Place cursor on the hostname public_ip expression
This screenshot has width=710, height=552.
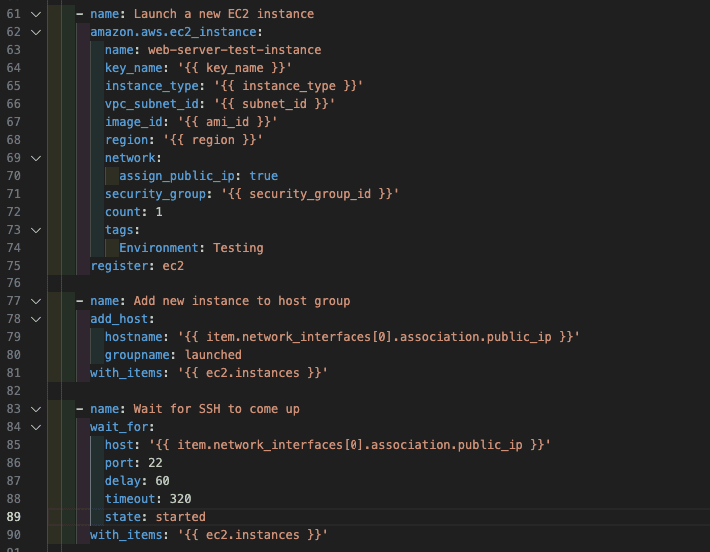[378, 337]
